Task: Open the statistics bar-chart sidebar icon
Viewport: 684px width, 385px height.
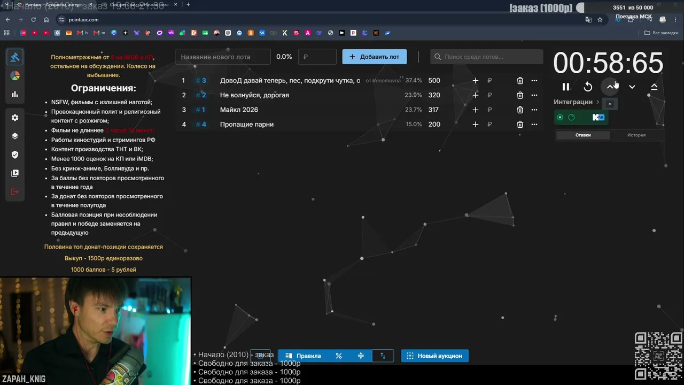Action: (x=15, y=94)
